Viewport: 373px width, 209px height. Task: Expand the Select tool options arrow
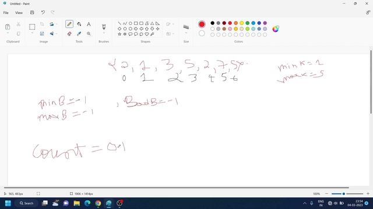click(x=32, y=33)
